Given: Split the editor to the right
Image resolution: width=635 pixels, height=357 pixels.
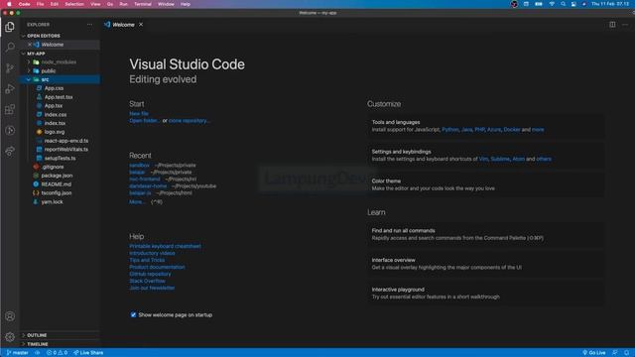Looking at the screenshot, I should coord(612,25).
